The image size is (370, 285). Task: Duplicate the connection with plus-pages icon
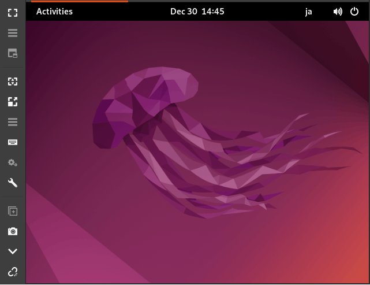tap(13, 211)
